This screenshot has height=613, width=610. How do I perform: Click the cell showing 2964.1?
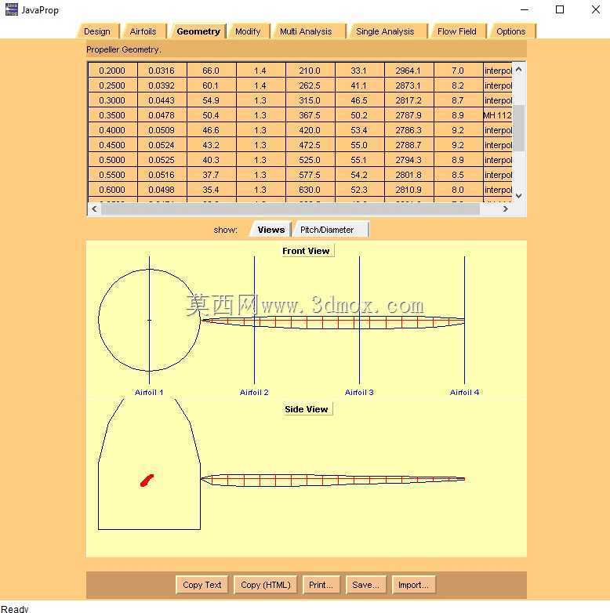[409, 71]
